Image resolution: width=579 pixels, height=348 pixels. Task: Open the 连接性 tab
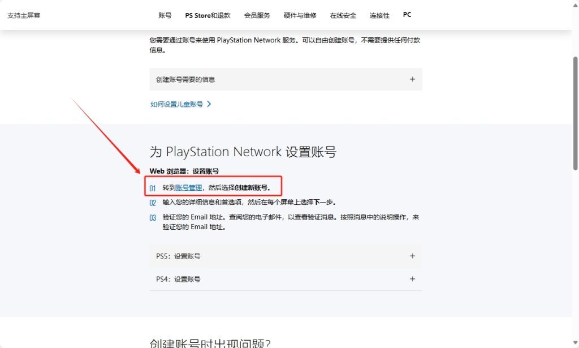[379, 15]
